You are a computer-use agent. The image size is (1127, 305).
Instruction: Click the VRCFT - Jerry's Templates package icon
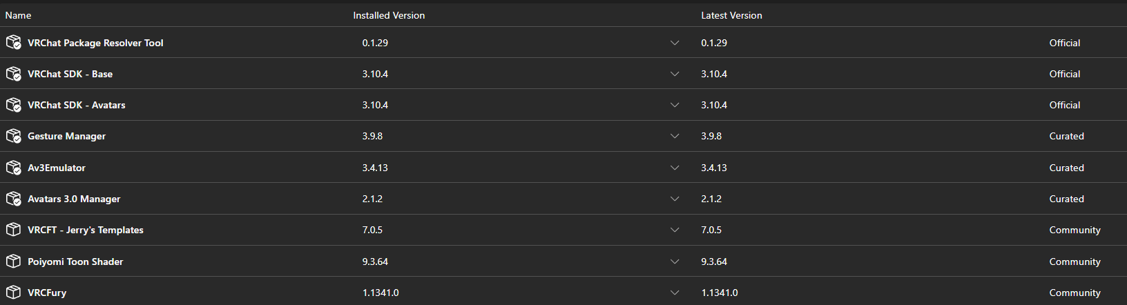[x=13, y=230]
